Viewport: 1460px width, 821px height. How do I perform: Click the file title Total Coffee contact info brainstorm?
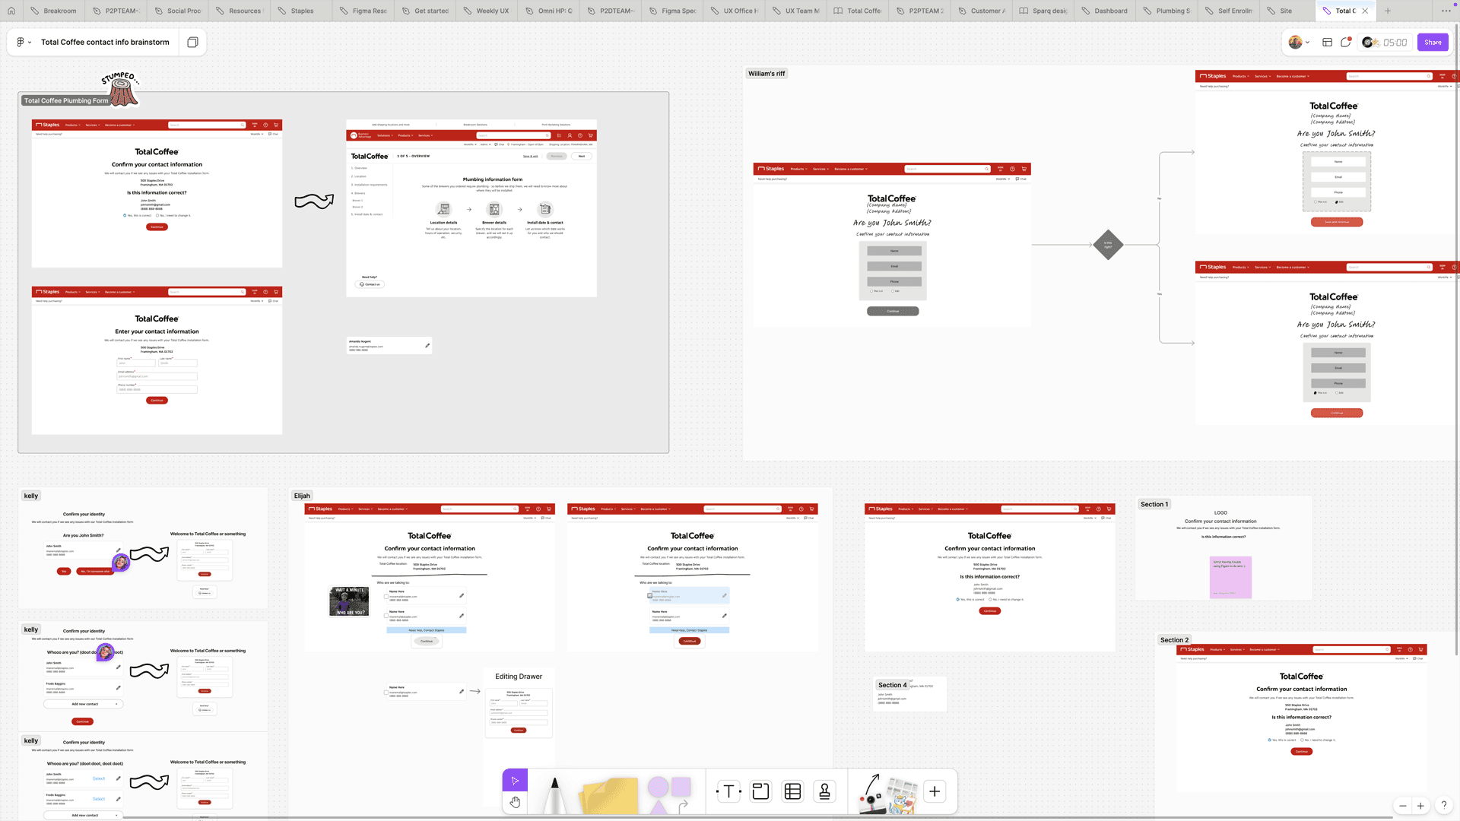(x=105, y=43)
